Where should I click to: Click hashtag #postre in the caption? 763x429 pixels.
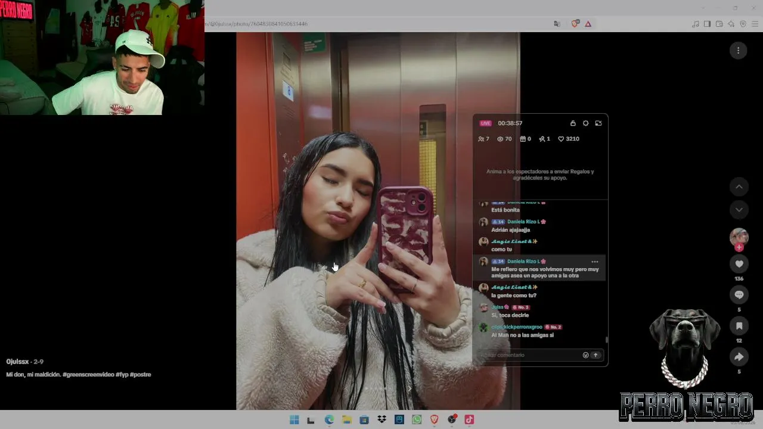(141, 375)
